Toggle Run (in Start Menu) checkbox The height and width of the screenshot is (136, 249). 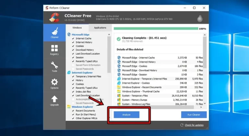coord(73,115)
